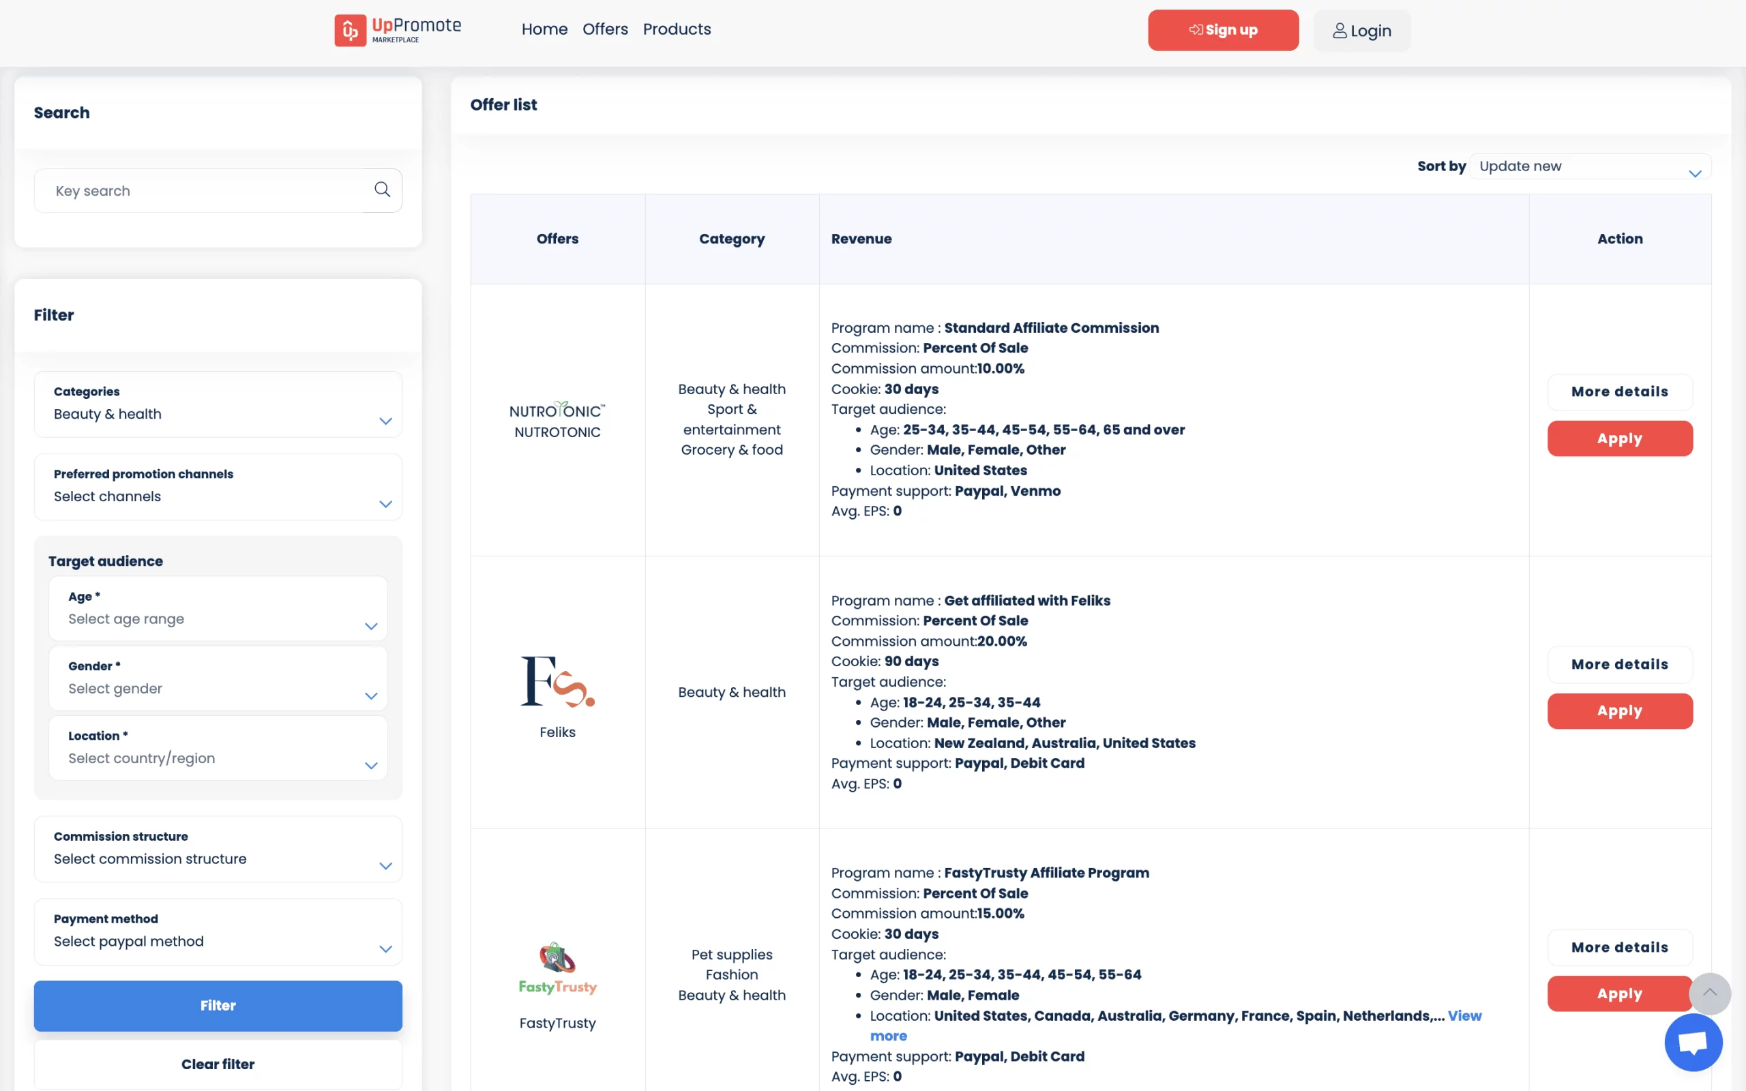Viewport: 1746px width, 1091px height.
Task: Click the 'Grocery & food' category text
Action: click(x=732, y=449)
